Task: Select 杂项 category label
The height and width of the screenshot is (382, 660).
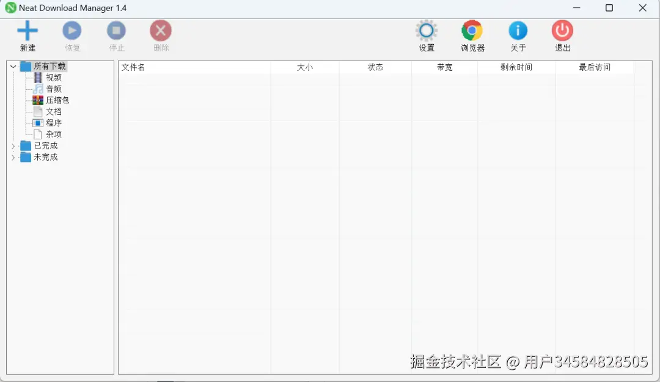Action: pos(54,134)
